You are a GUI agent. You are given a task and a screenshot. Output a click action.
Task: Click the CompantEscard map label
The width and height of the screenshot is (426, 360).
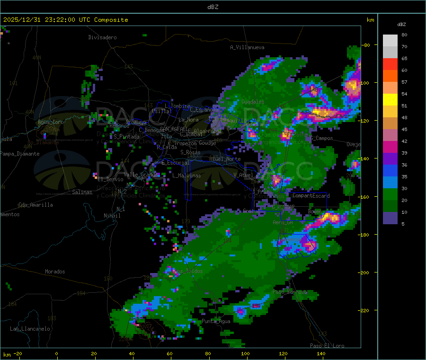tap(311, 195)
